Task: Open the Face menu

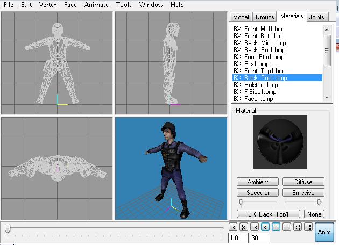Action: coord(70,5)
